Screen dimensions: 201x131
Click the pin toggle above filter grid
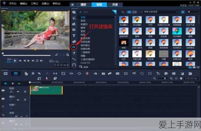coord(123,12)
